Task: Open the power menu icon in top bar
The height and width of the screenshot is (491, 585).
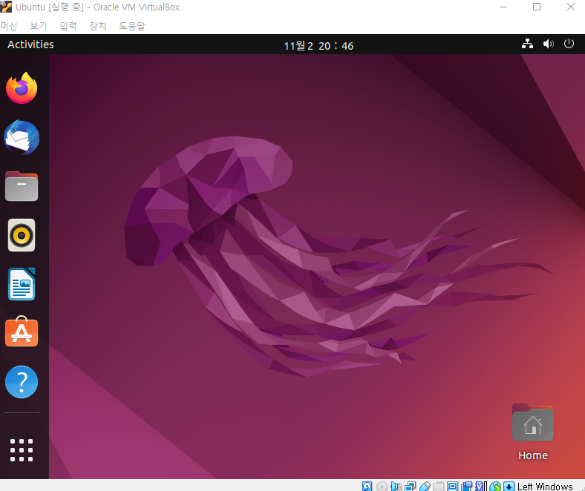Action: pyautogui.click(x=569, y=44)
